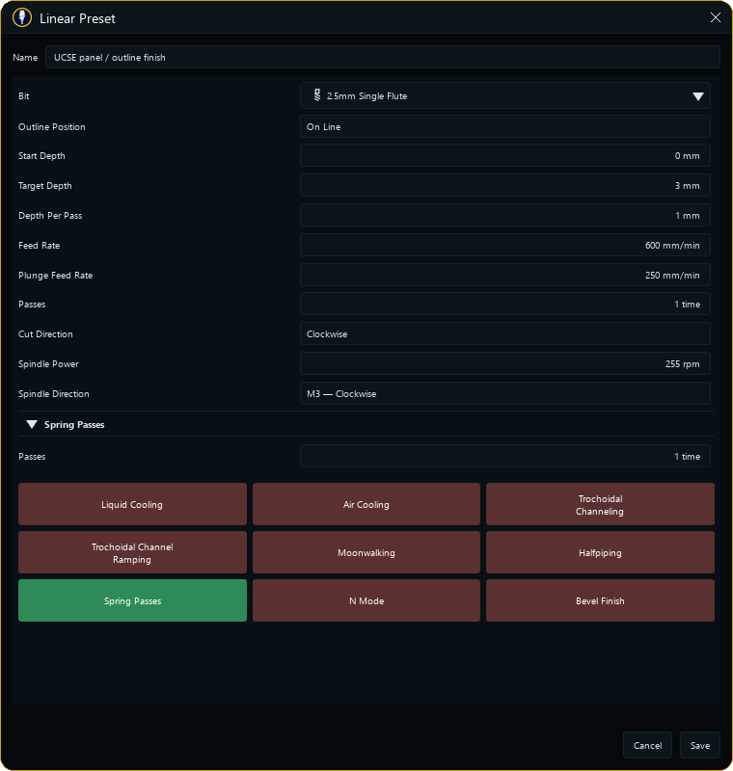Click the Depth Per Pass 1 mm field

[504, 215]
